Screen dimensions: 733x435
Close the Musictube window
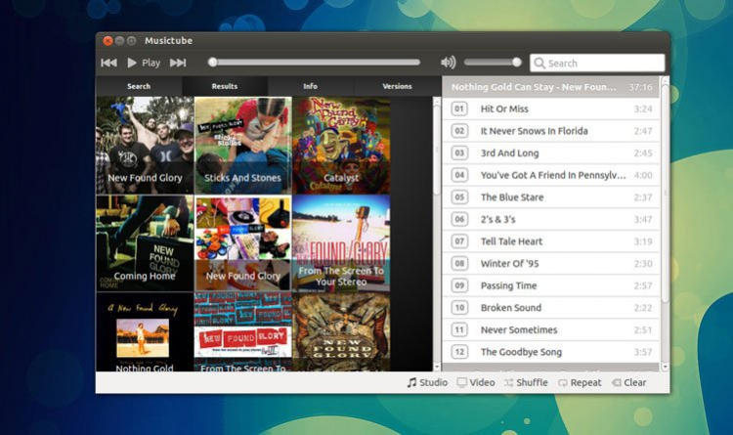108,41
